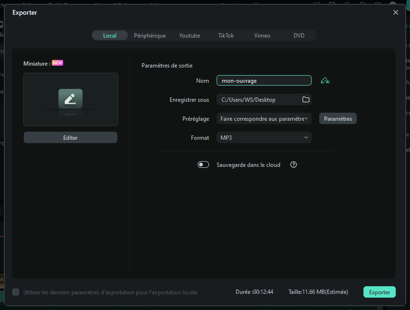The image size is (410, 310).
Task: Click the Editer button under thumbnail
Action: click(x=71, y=137)
